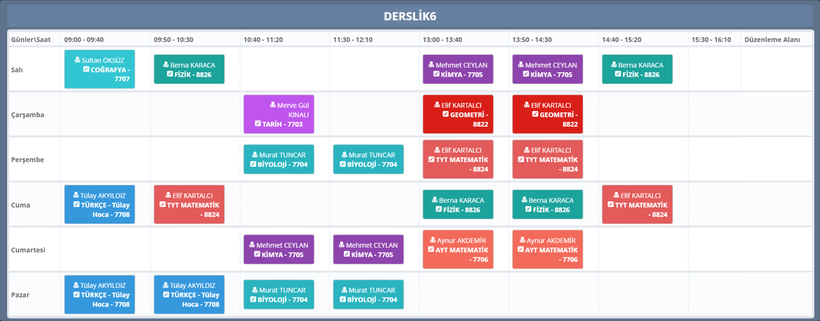Click teacher icon on Cuma 14:40 Elif KARTALCI card
This screenshot has width=820, height=321.
pyautogui.click(x=617, y=195)
